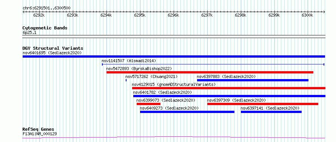
Task: Open the nsv1141507 (Alsmadi2014) label
Action: click(x=129, y=61)
